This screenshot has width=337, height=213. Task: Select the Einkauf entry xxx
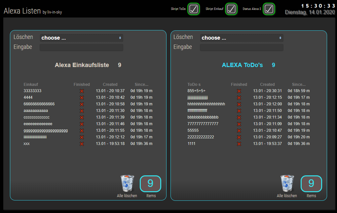(x=27, y=143)
